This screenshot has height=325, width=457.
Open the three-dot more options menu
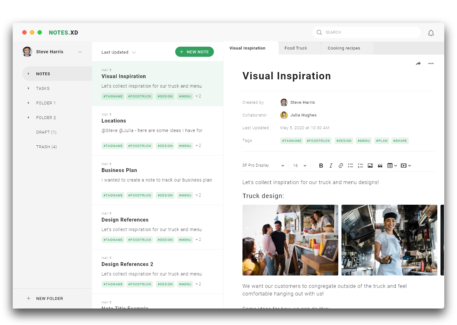tap(431, 63)
